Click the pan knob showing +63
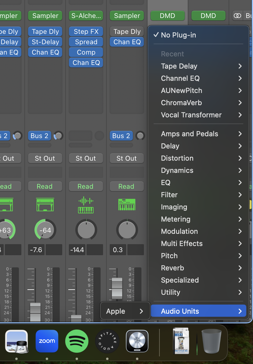Image resolution: width=253 pixels, height=364 pixels. point(6,230)
